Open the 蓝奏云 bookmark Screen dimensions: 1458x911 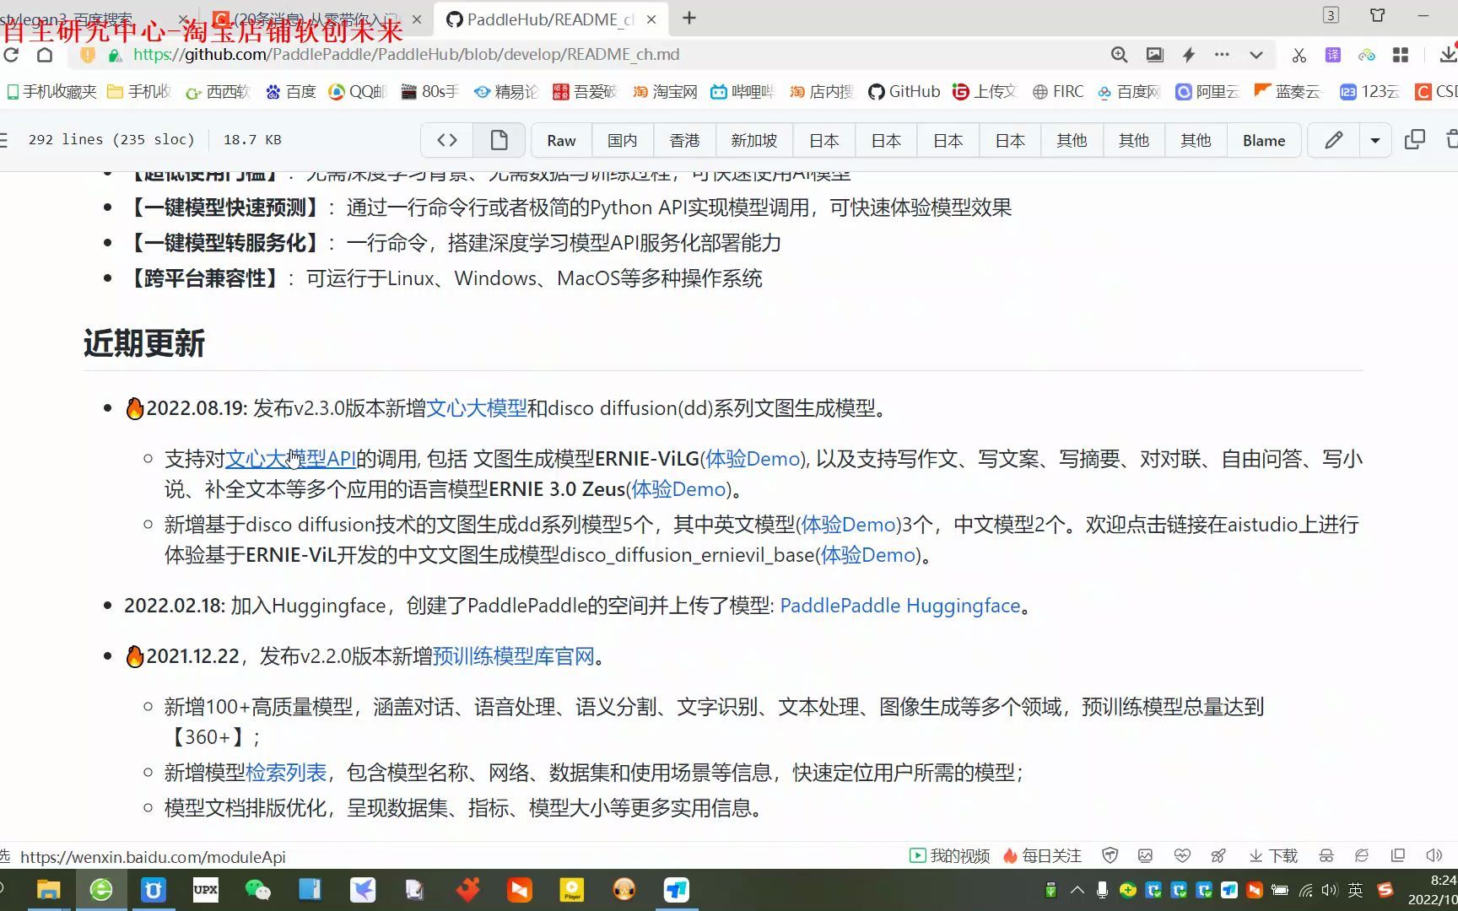coord(1288,91)
